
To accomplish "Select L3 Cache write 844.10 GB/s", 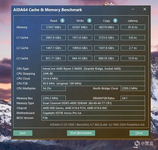I will pyautogui.click(x=80, y=58).
